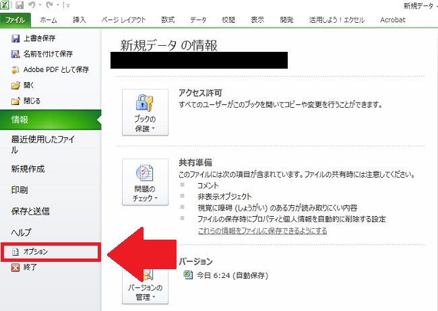Open the 問題のチェック dropdown button
The image size is (438, 311).
(x=145, y=182)
